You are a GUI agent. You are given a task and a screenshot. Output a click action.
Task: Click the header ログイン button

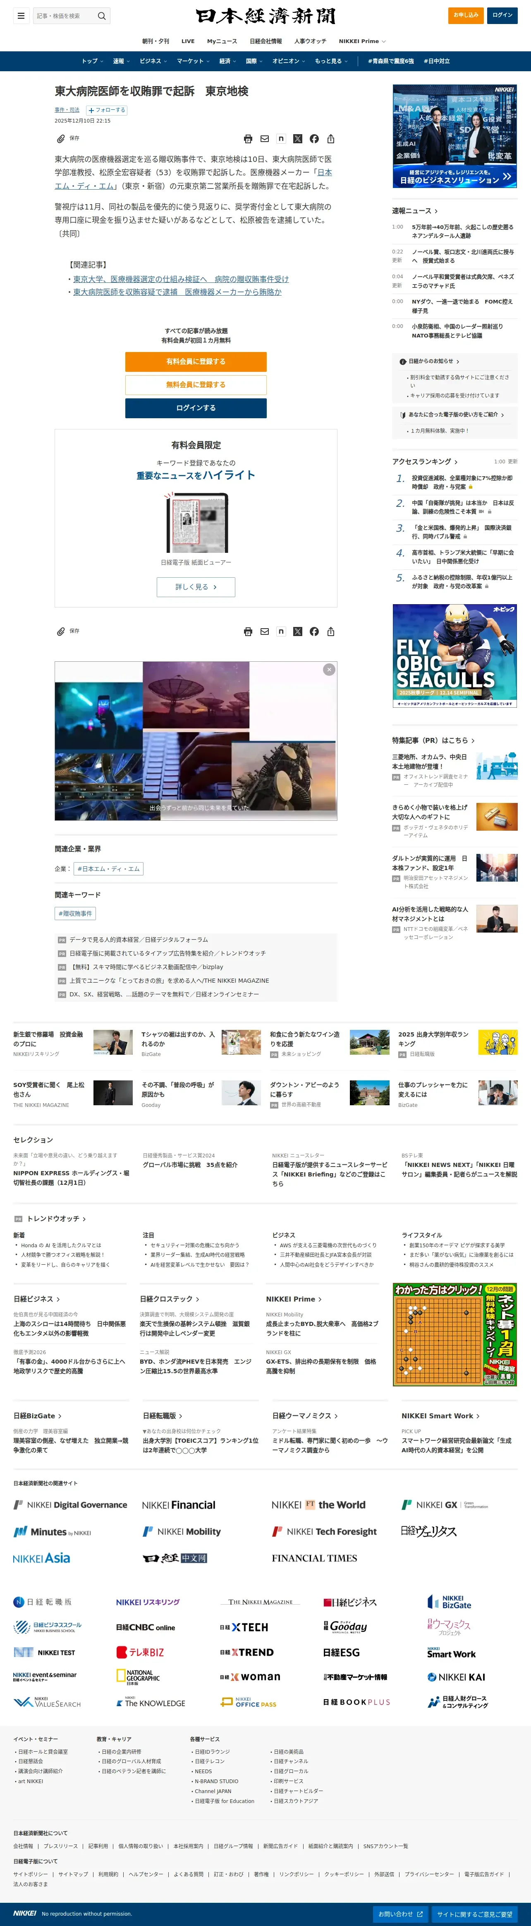pos(502,15)
